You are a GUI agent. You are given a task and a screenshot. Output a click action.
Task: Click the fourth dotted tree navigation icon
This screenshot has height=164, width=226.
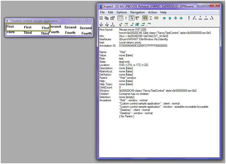pos(206,18)
